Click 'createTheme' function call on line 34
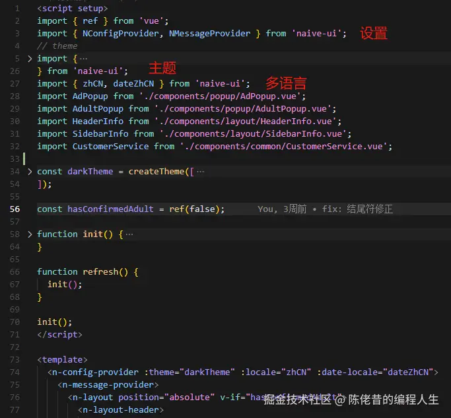Viewport: 451px width, 418px height. 156,172
